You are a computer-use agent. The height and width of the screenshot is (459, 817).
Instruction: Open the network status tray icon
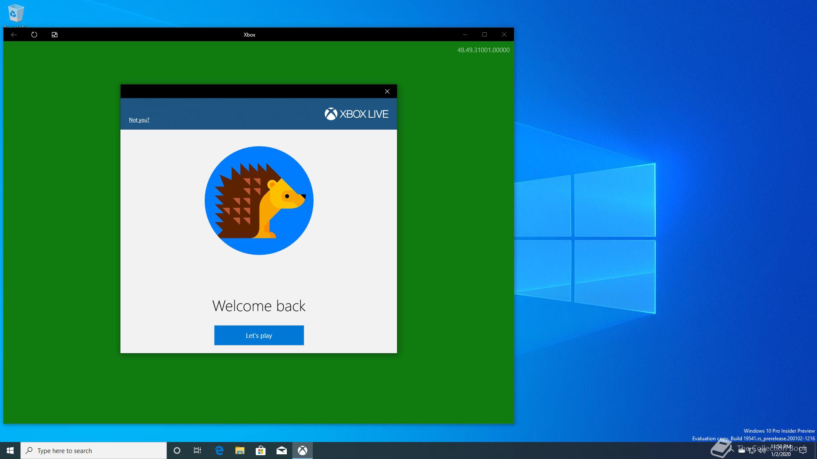pos(752,450)
